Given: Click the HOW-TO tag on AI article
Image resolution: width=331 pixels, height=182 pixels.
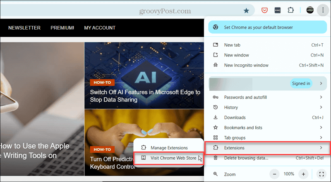Looking at the screenshot, I should pos(102,83).
